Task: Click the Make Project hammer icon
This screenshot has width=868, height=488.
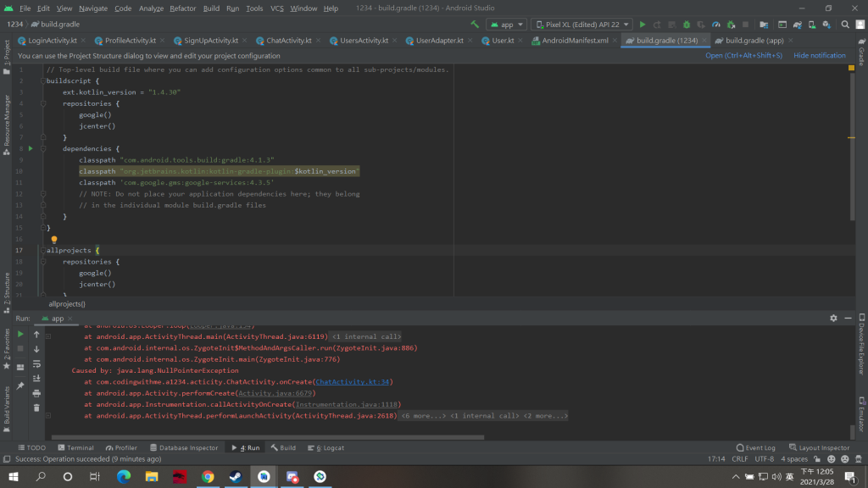Action: [475, 25]
